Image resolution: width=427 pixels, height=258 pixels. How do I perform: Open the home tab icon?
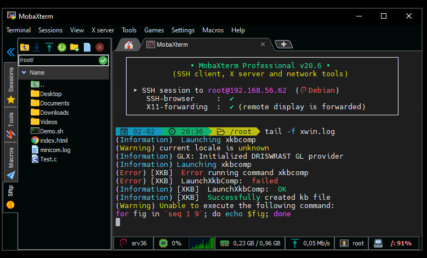coord(129,44)
